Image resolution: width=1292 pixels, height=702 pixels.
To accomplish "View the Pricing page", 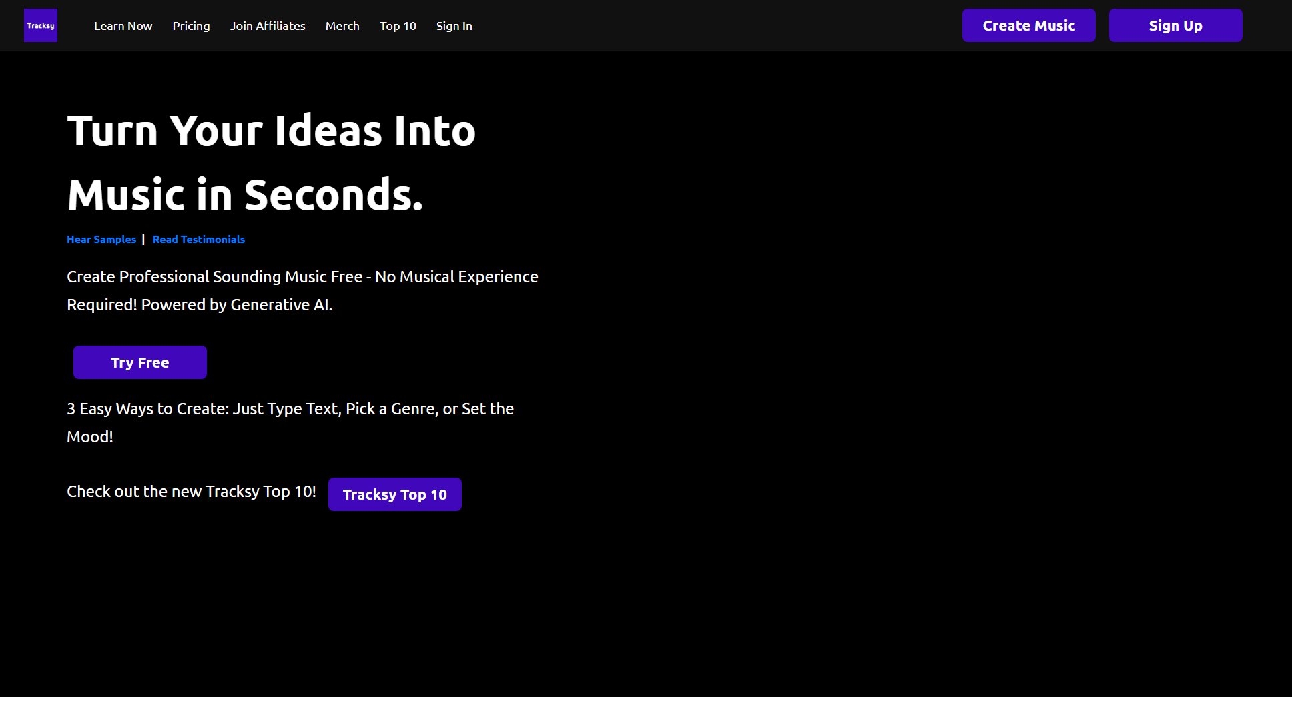I will [x=191, y=25].
